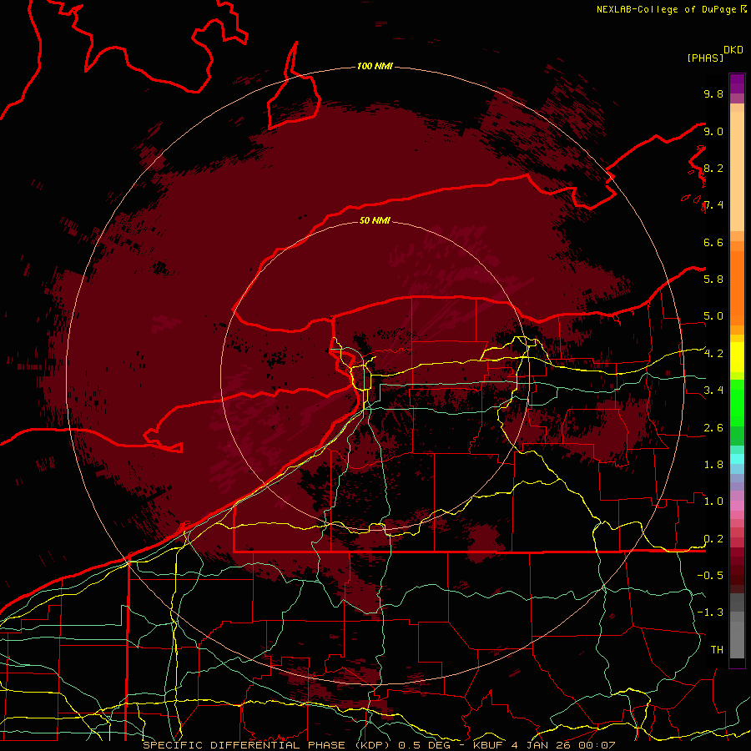Click the 6.6 value on the scale
This screenshot has height=751, width=751.
pos(713,242)
